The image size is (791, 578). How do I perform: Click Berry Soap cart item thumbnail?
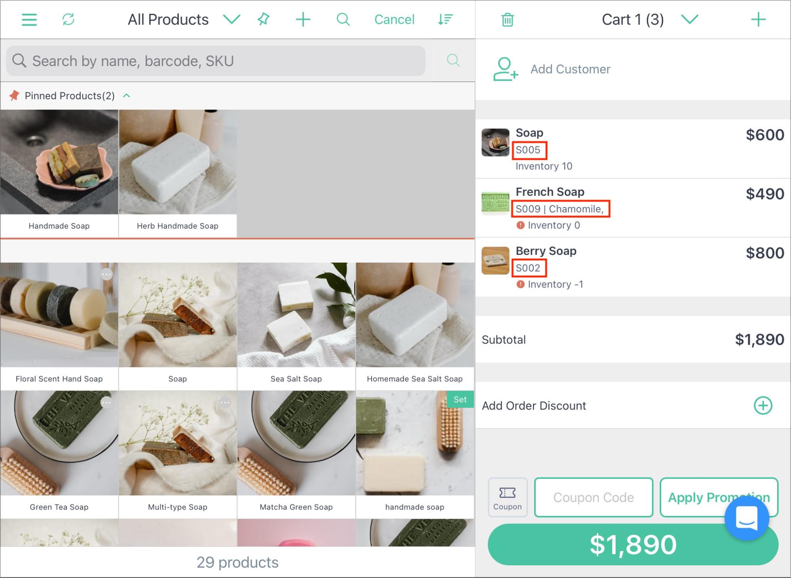coord(495,261)
